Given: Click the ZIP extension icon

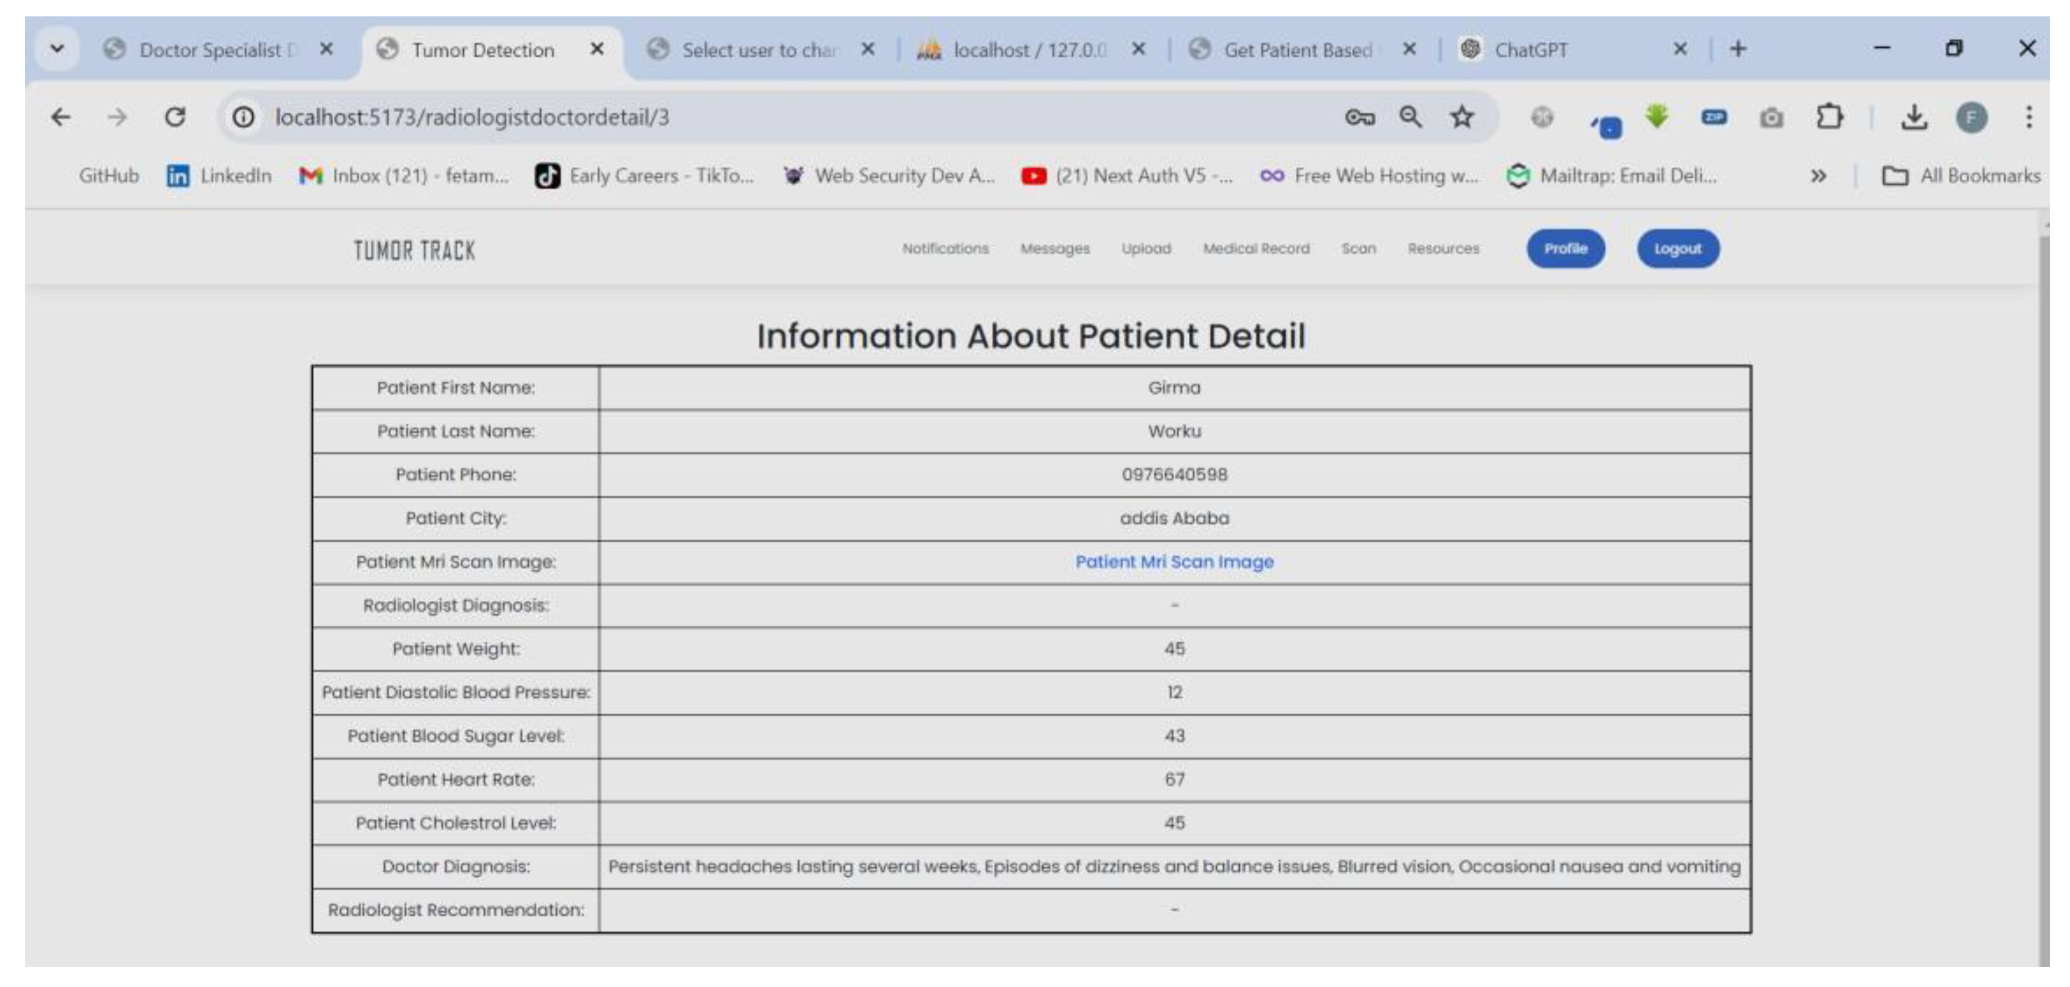Looking at the screenshot, I should click(1714, 117).
